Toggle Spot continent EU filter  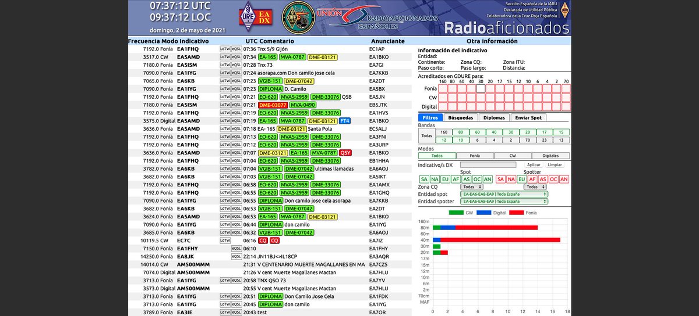(x=445, y=179)
